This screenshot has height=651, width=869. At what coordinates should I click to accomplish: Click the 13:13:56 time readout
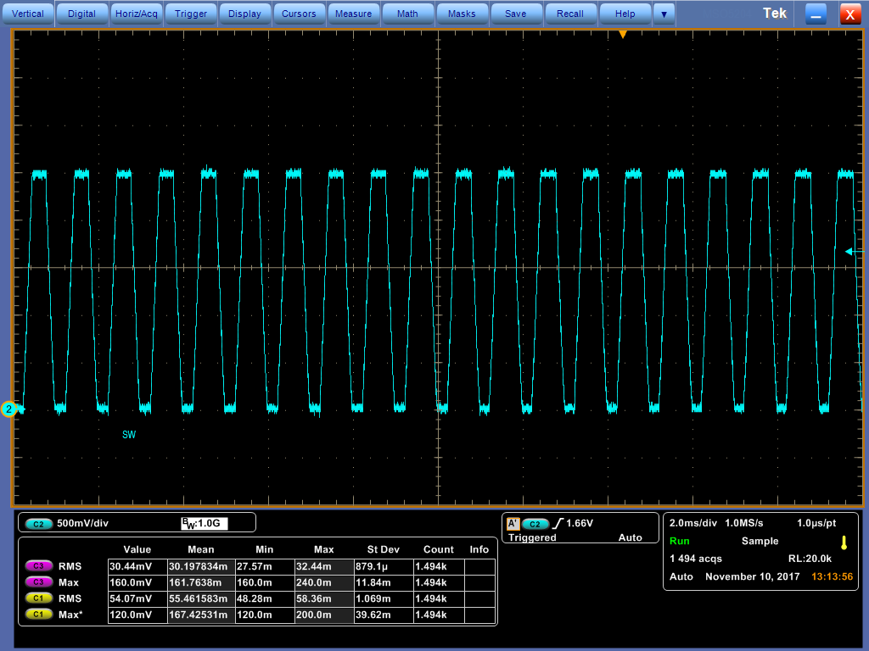tap(833, 576)
